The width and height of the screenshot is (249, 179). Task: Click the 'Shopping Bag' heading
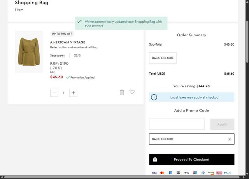(x=32, y=3)
